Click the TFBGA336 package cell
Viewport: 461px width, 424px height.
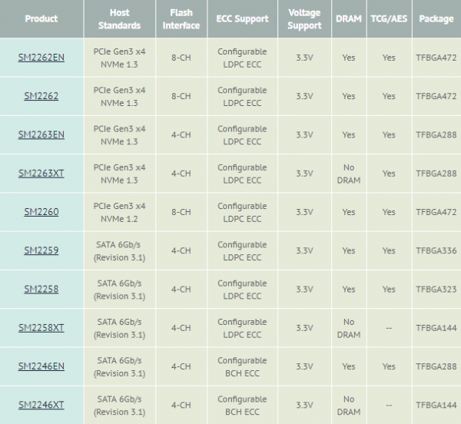(x=436, y=250)
